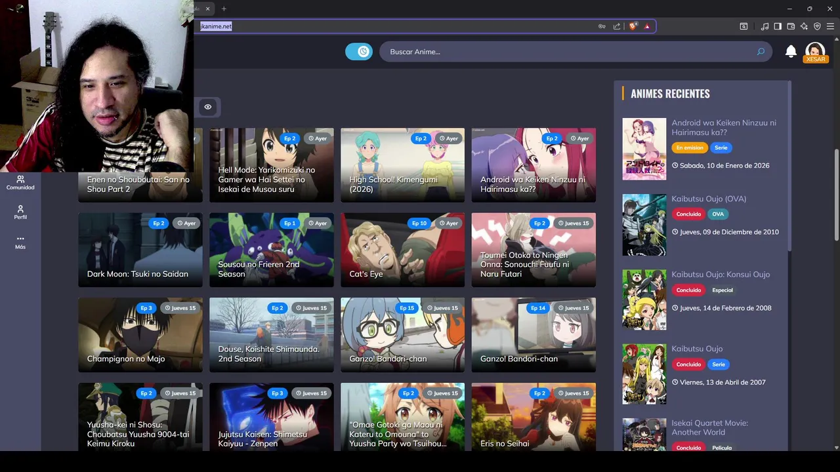Open Brave Rewards triangle icon
The image size is (840, 472).
click(647, 26)
